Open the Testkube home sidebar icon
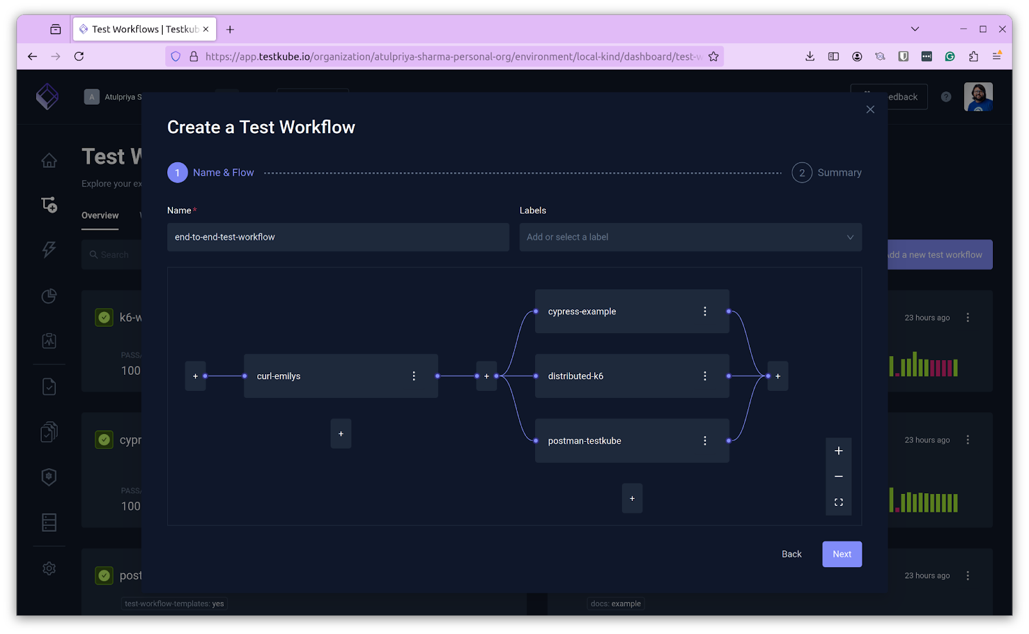Viewport: 1029px width, 634px height. tap(49, 160)
